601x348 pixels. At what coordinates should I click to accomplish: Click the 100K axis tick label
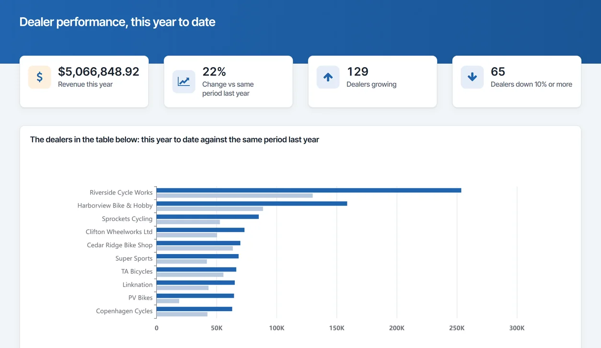pos(277,328)
